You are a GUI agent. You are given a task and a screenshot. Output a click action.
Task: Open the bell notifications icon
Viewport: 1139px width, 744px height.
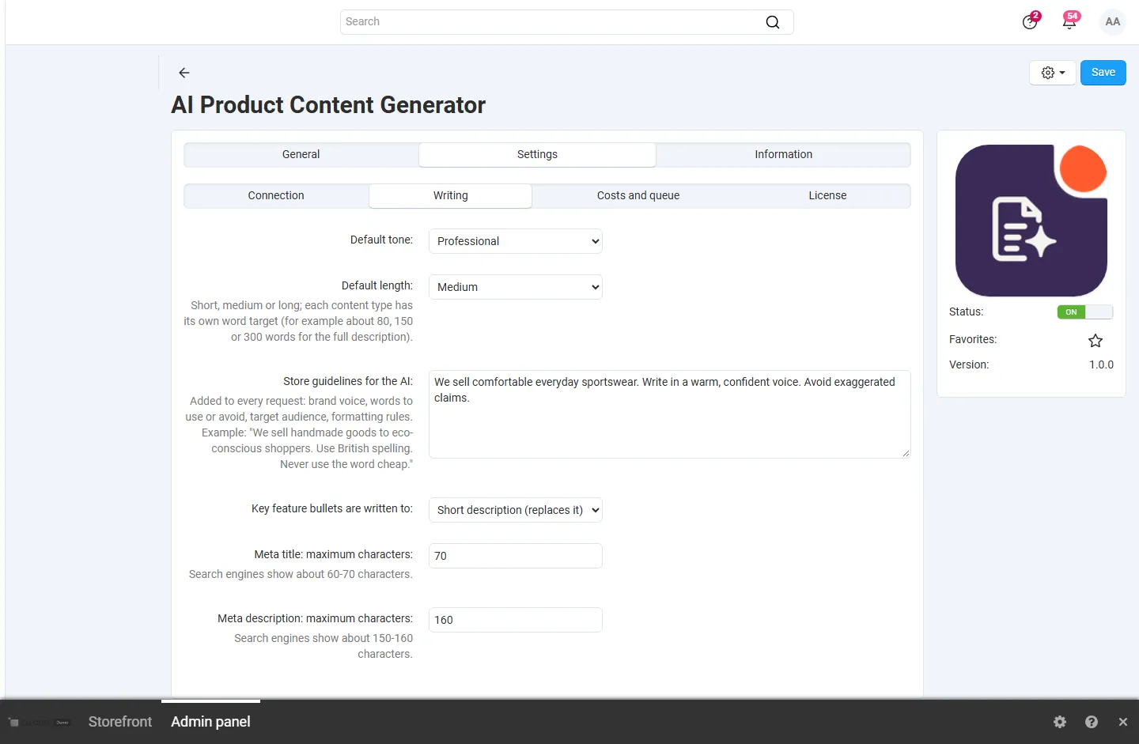(1069, 21)
